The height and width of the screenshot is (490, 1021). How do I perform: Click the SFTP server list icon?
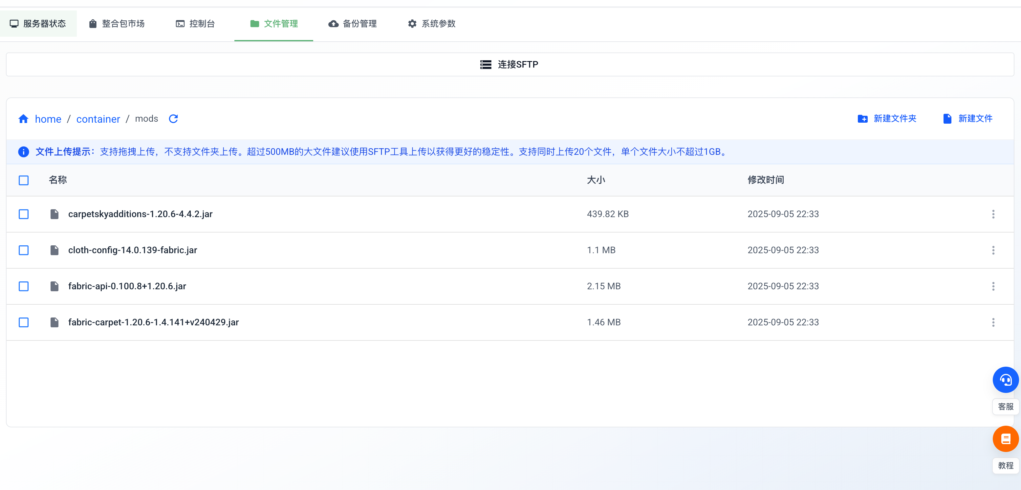486,65
